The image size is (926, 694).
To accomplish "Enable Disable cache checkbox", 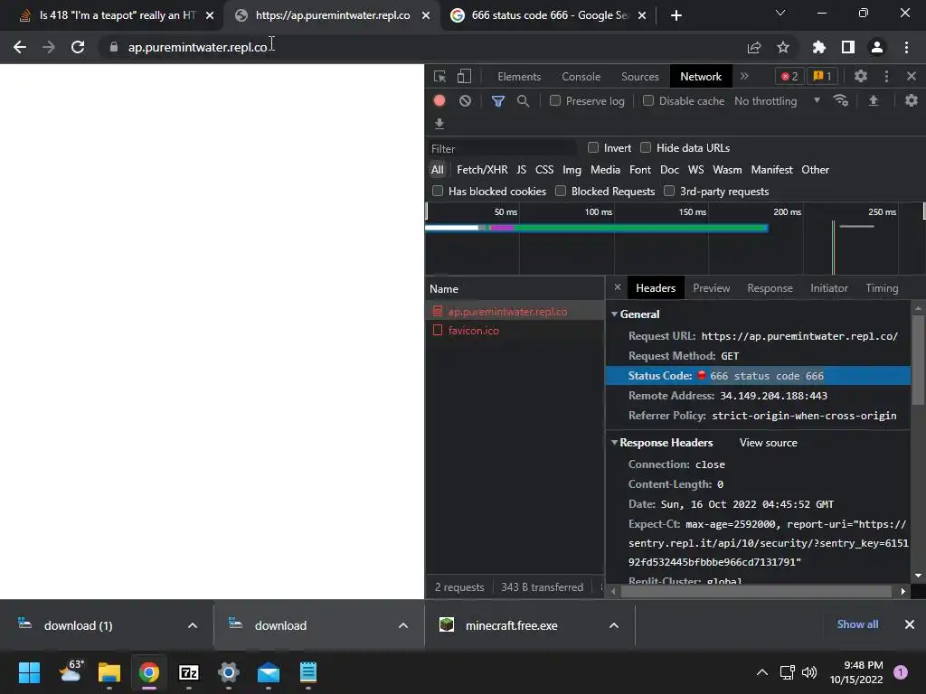I will pyautogui.click(x=648, y=100).
